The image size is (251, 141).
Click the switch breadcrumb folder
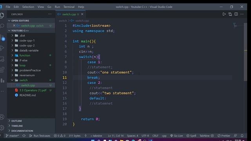pyautogui.click(x=63, y=21)
